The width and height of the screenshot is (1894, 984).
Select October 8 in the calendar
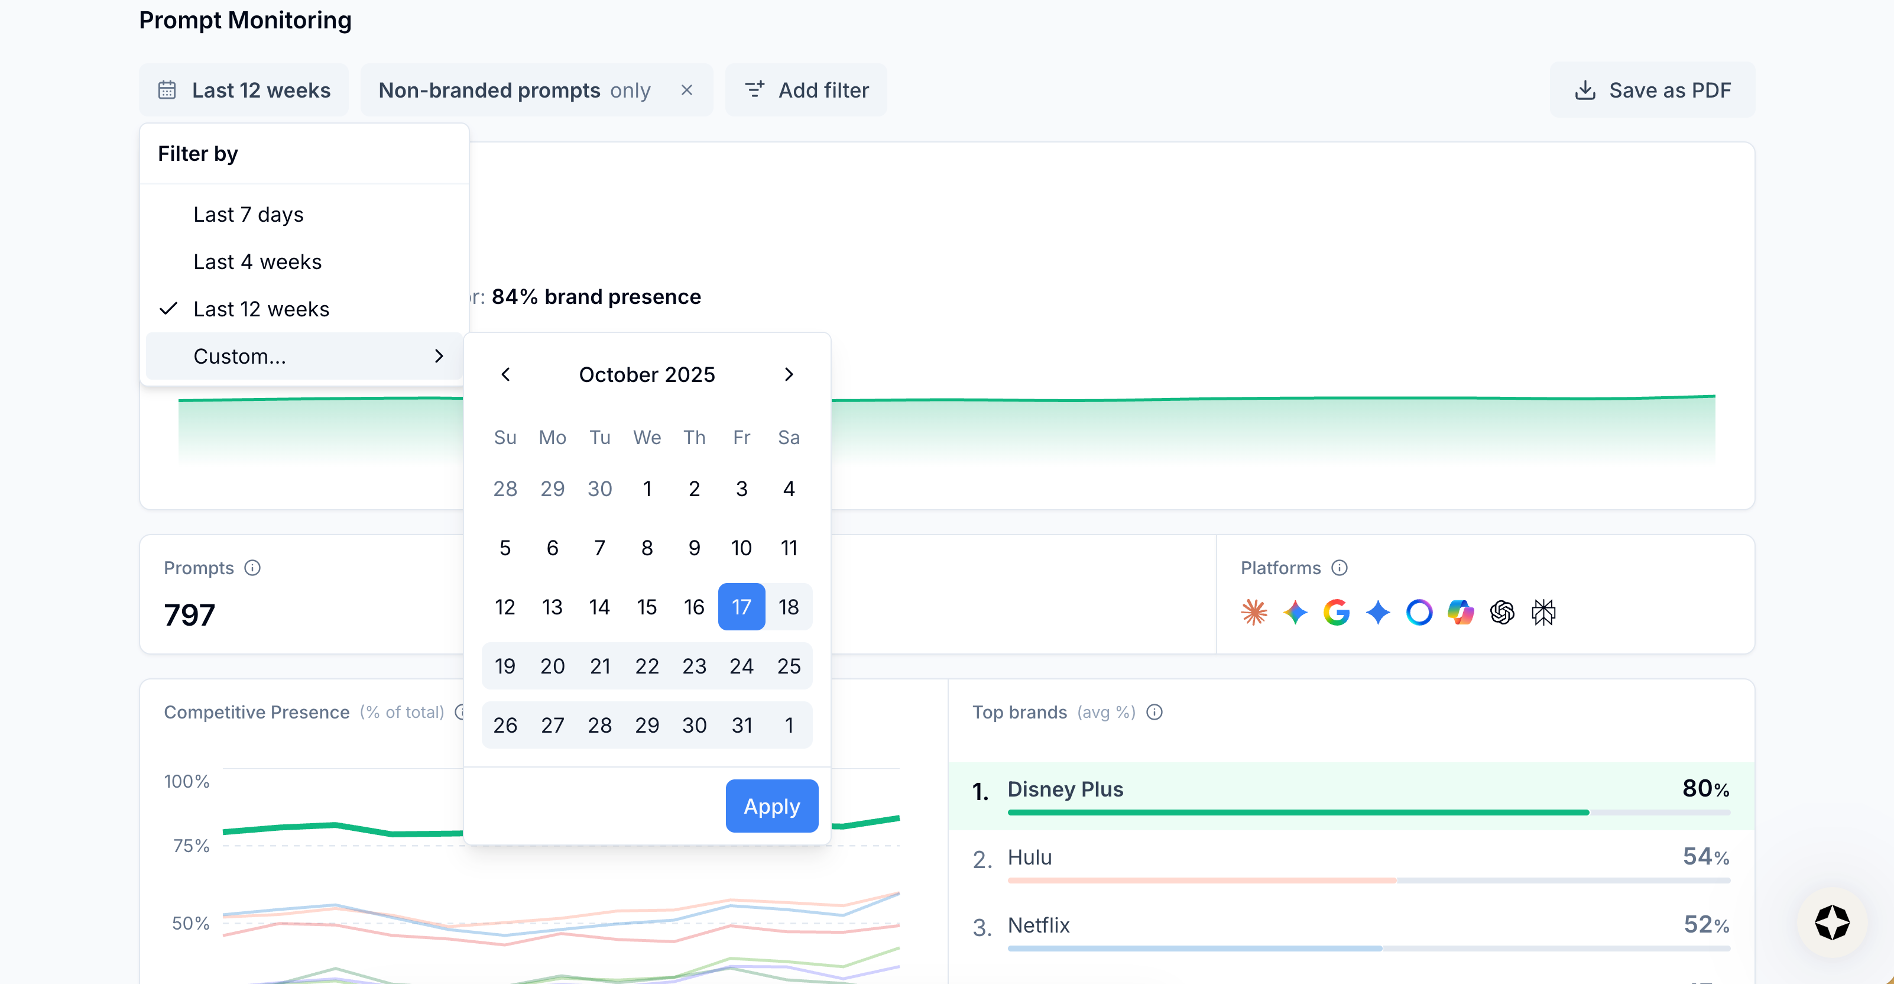[647, 548]
